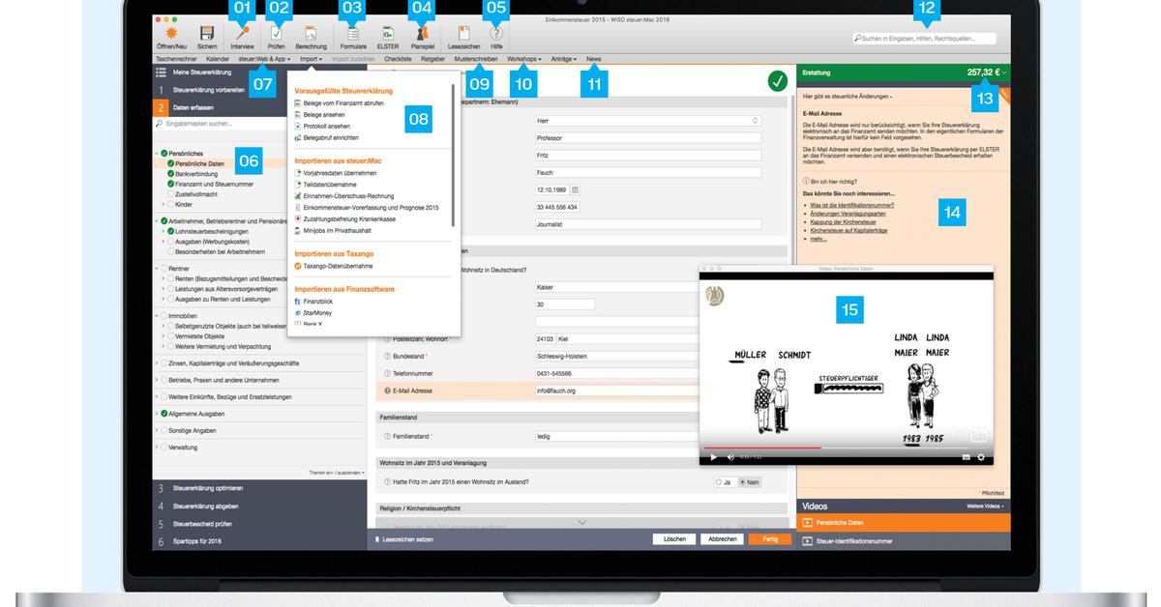Open the Herr salutation combo box
1161x607 pixels.
pyautogui.click(x=647, y=121)
